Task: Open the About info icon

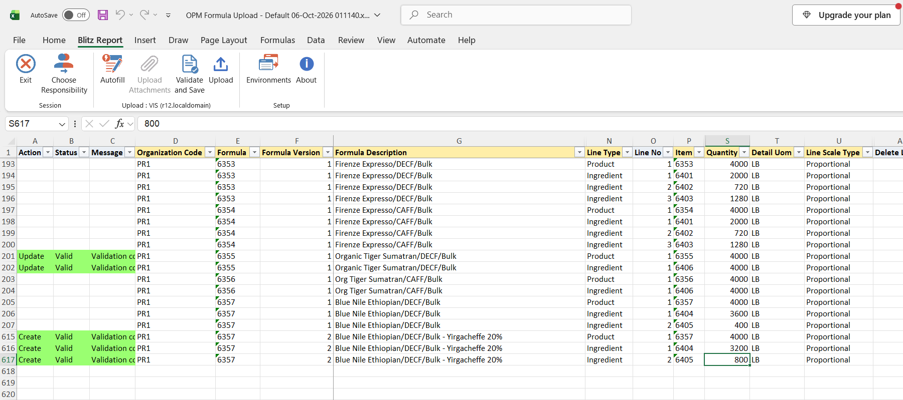Action: point(307,64)
